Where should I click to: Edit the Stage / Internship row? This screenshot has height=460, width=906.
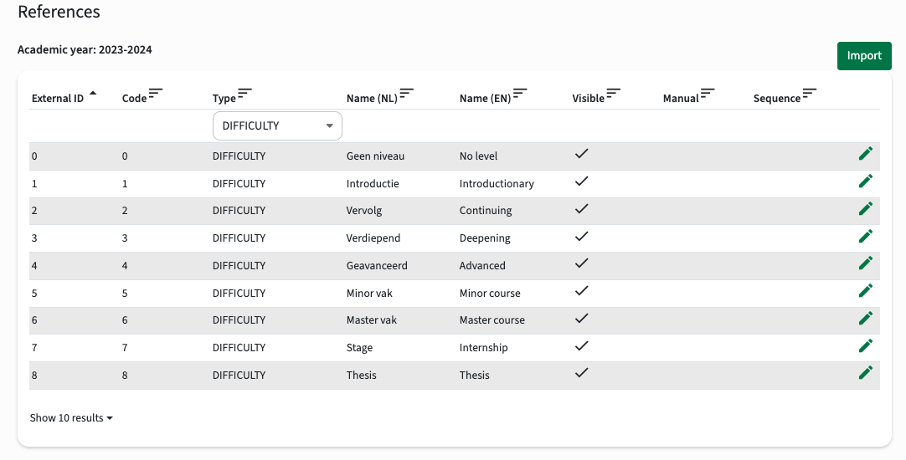point(866,345)
